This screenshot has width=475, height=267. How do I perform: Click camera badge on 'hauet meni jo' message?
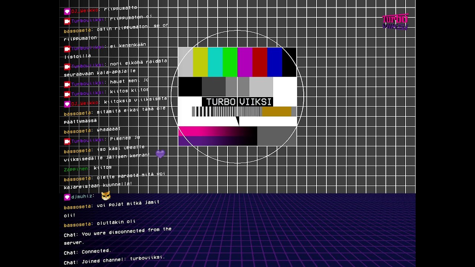pyautogui.click(x=67, y=85)
